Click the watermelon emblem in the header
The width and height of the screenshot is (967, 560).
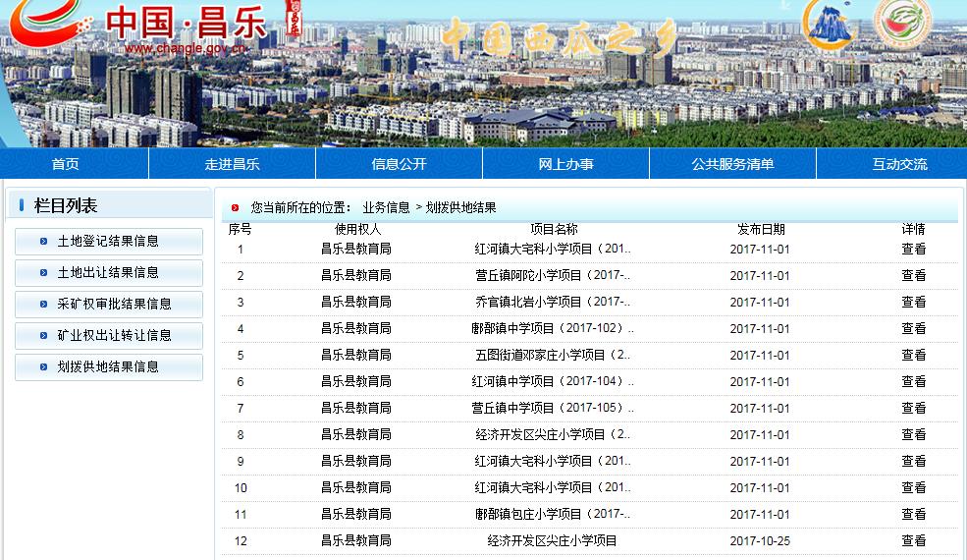point(902,24)
